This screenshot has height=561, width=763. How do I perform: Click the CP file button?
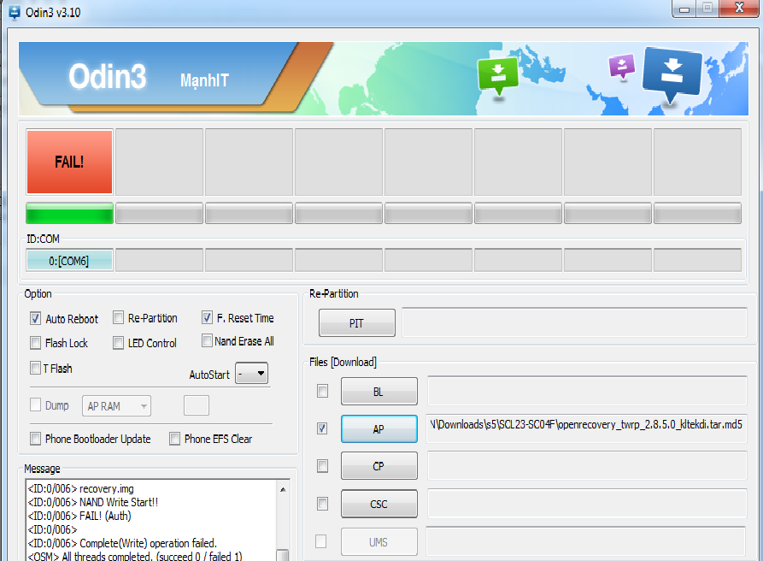379,466
